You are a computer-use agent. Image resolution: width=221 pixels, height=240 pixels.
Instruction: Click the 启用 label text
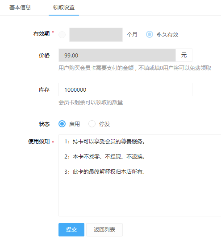75,124
